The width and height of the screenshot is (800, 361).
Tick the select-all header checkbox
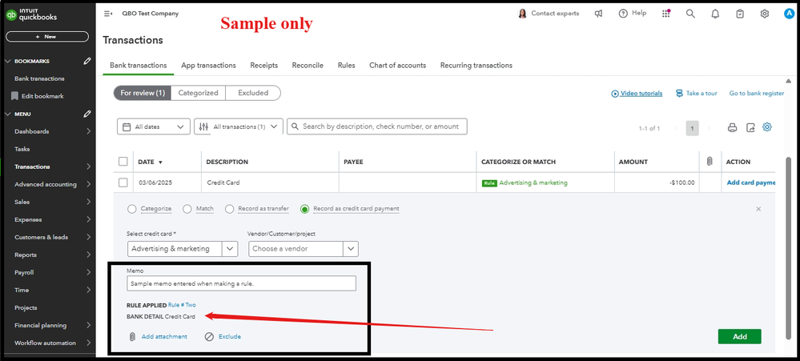tap(123, 162)
